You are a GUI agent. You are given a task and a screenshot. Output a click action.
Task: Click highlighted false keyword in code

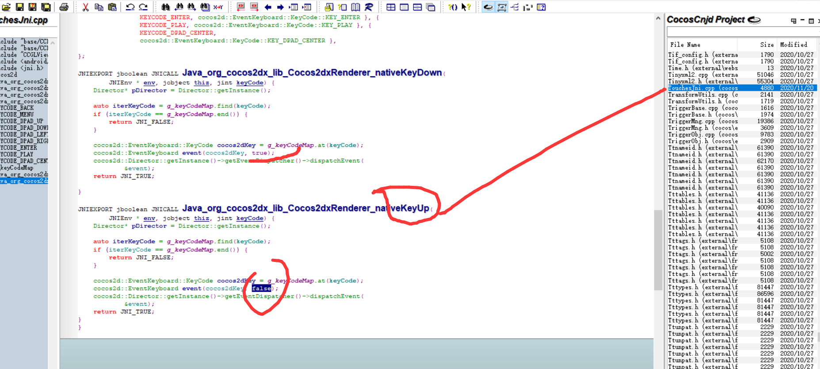(x=261, y=288)
